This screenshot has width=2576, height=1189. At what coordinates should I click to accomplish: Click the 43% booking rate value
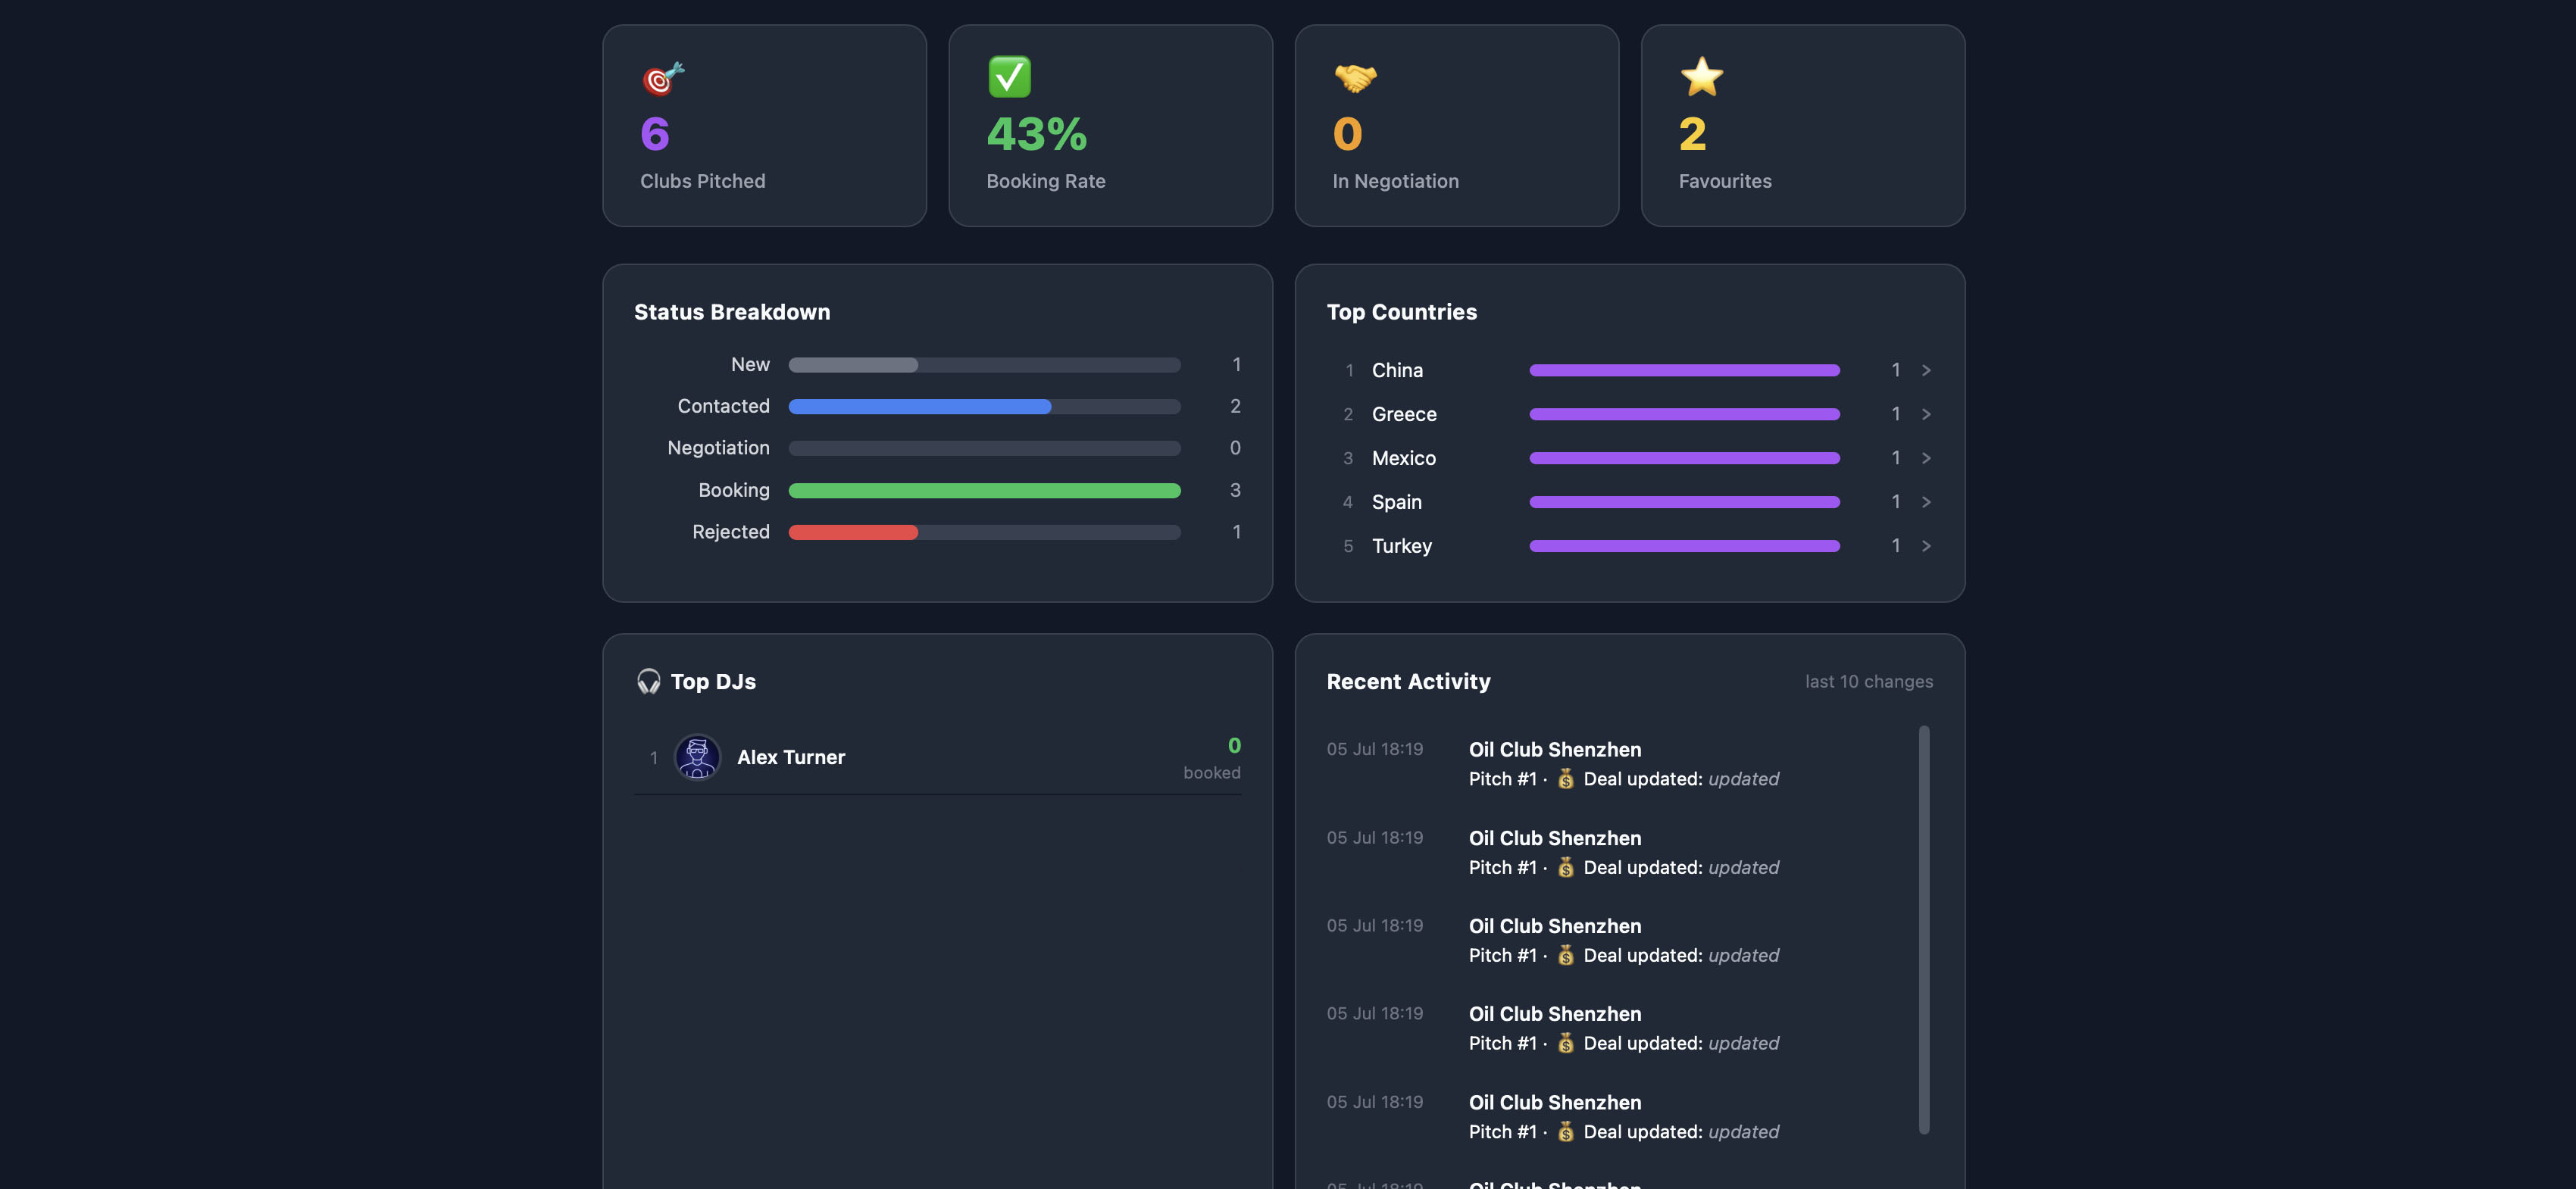[1036, 134]
